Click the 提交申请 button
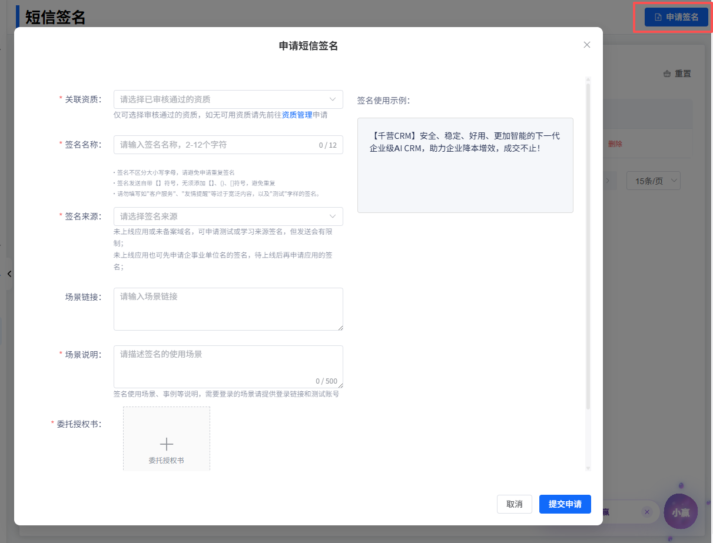Screen dimensions: 713x543 pyautogui.click(x=565, y=504)
